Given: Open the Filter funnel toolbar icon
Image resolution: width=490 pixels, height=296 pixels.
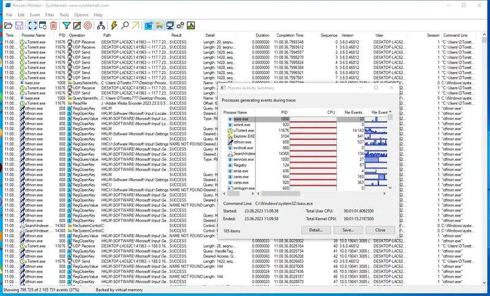Looking at the screenshot, I should [x=67, y=25].
